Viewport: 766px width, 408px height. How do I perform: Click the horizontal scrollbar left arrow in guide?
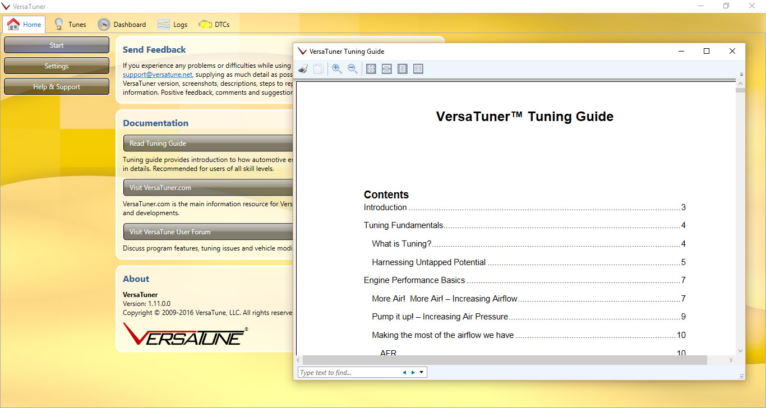coord(299,360)
